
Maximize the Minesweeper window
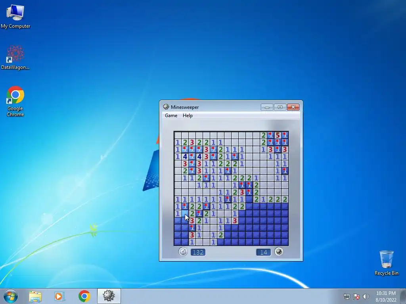pos(280,107)
